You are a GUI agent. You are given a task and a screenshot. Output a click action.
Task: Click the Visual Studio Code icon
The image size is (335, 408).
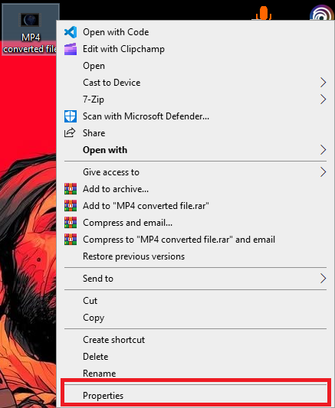pyautogui.click(x=71, y=32)
